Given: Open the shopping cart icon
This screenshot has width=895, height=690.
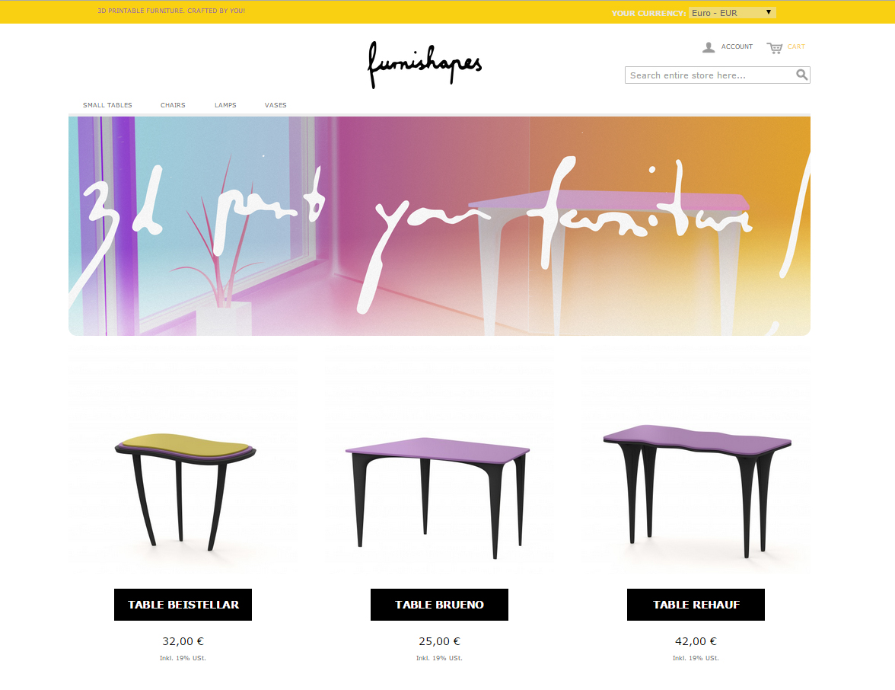Looking at the screenshot, I should click(x=775, y=48).
